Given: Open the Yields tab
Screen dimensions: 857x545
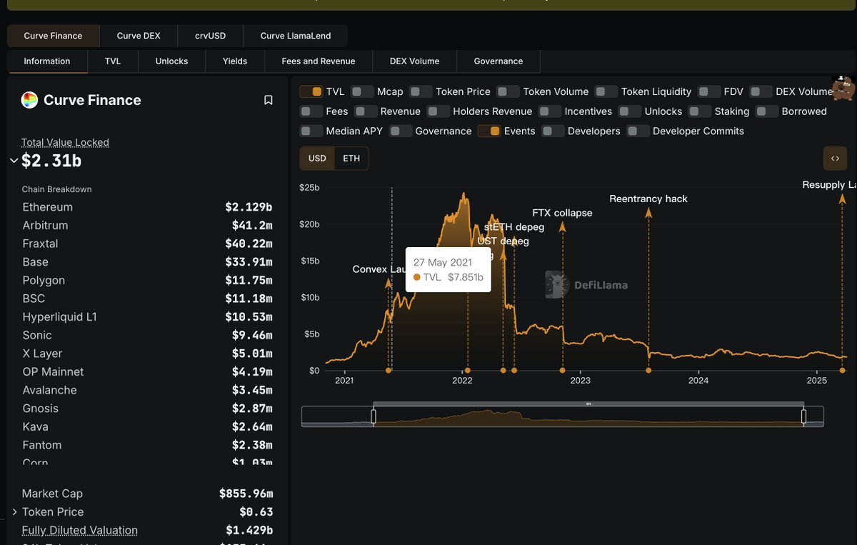Looking at the screenshot, I should pyautogui.click(x=235, y=61).
